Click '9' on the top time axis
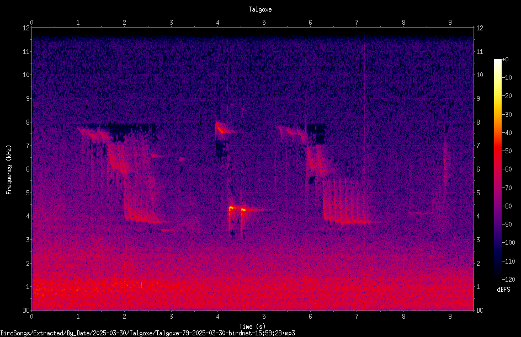The height and width of the screenshot is (337, 521). [x=450, y=23]
